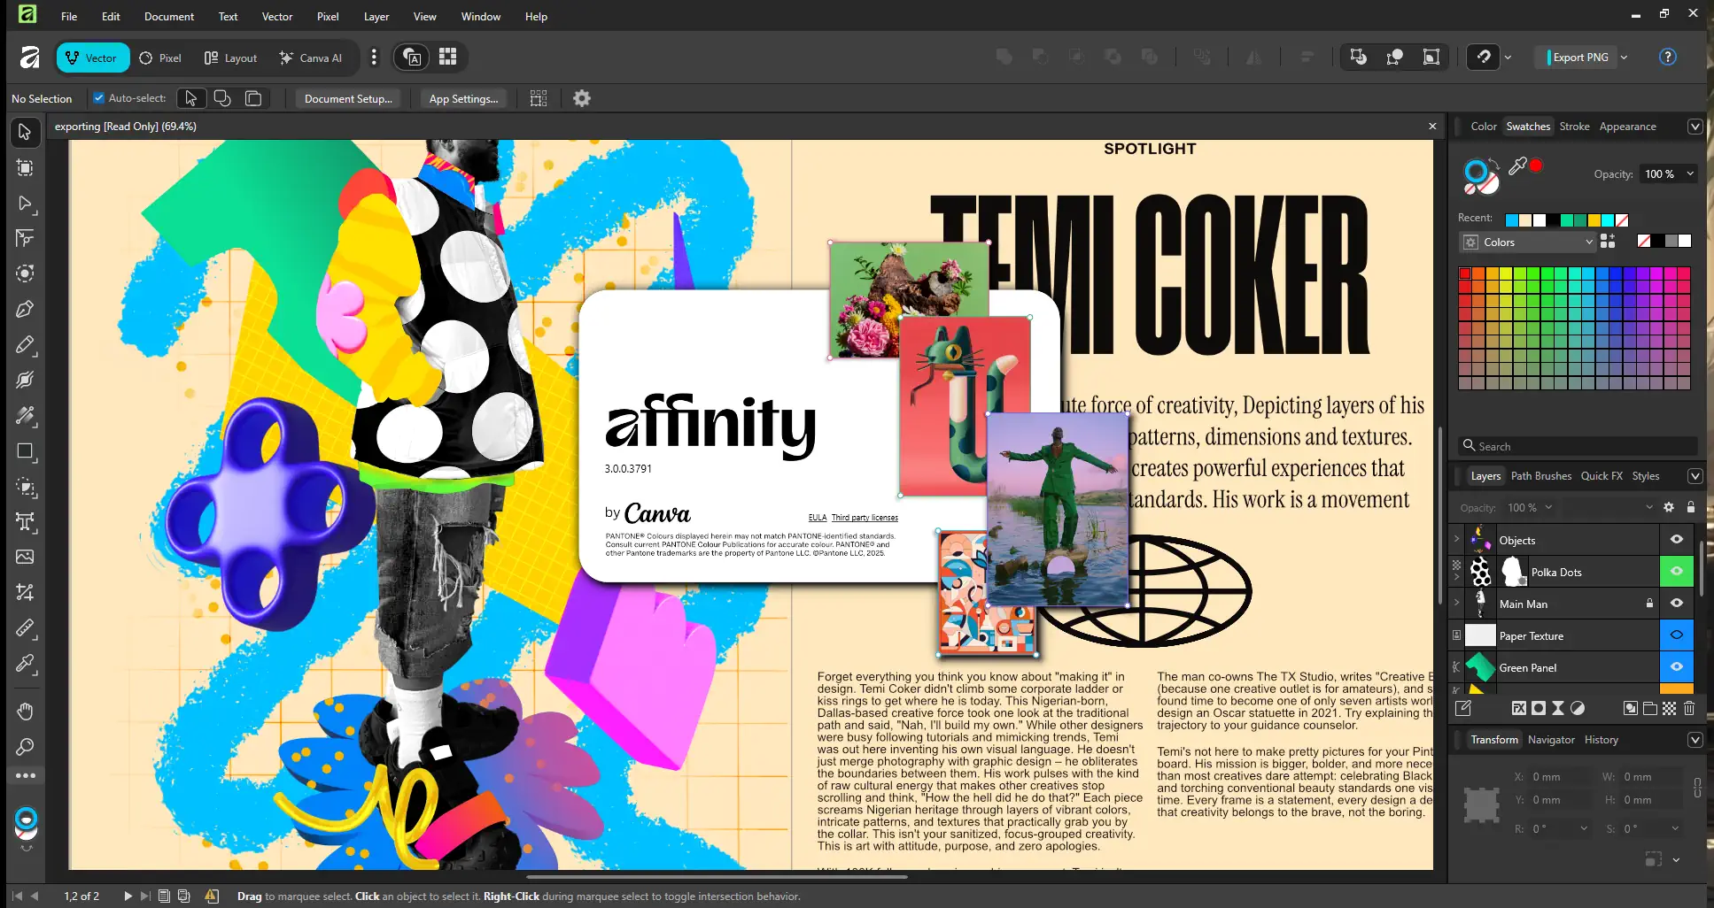The width and height of the screenshot is (1714, 908).
Task: Click the Mask Layer icon in Layers panel
Action: [1539, 708]
